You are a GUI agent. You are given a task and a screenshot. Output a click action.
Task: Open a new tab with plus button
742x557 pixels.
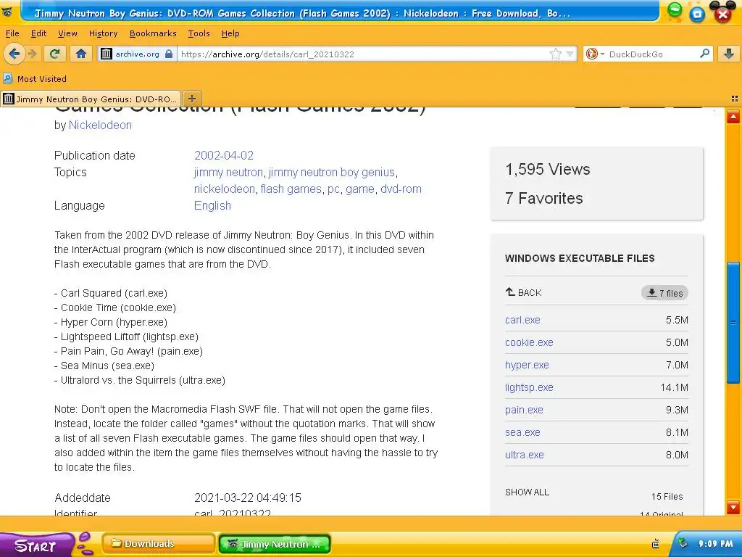[191, 99]
